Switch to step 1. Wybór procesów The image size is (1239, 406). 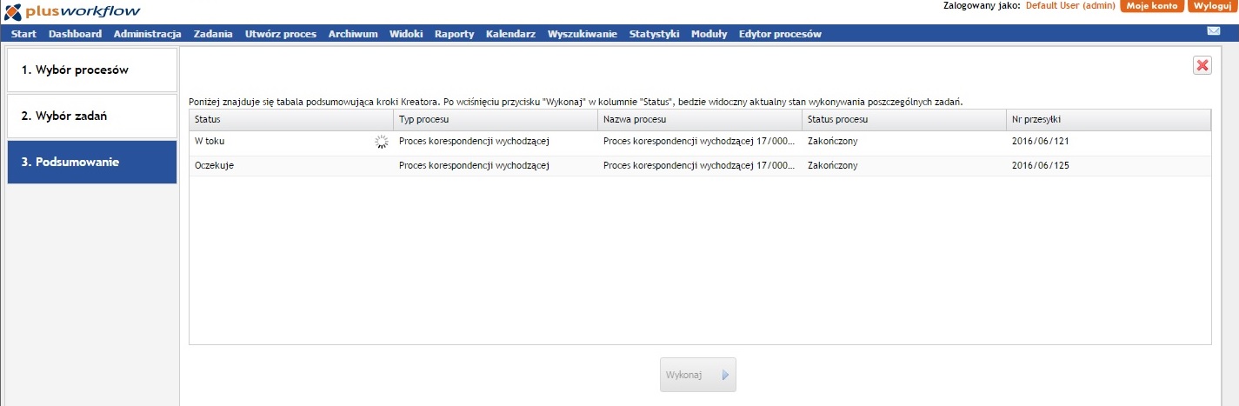point(92,70)
